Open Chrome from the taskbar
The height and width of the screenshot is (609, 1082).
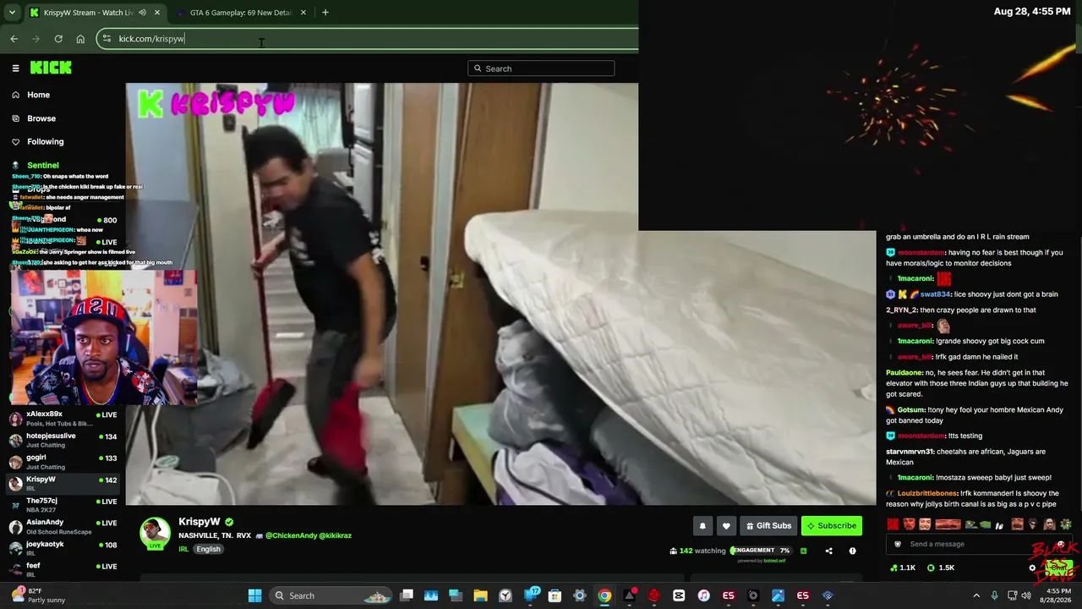pyautogui.click(x=604, y=595)
